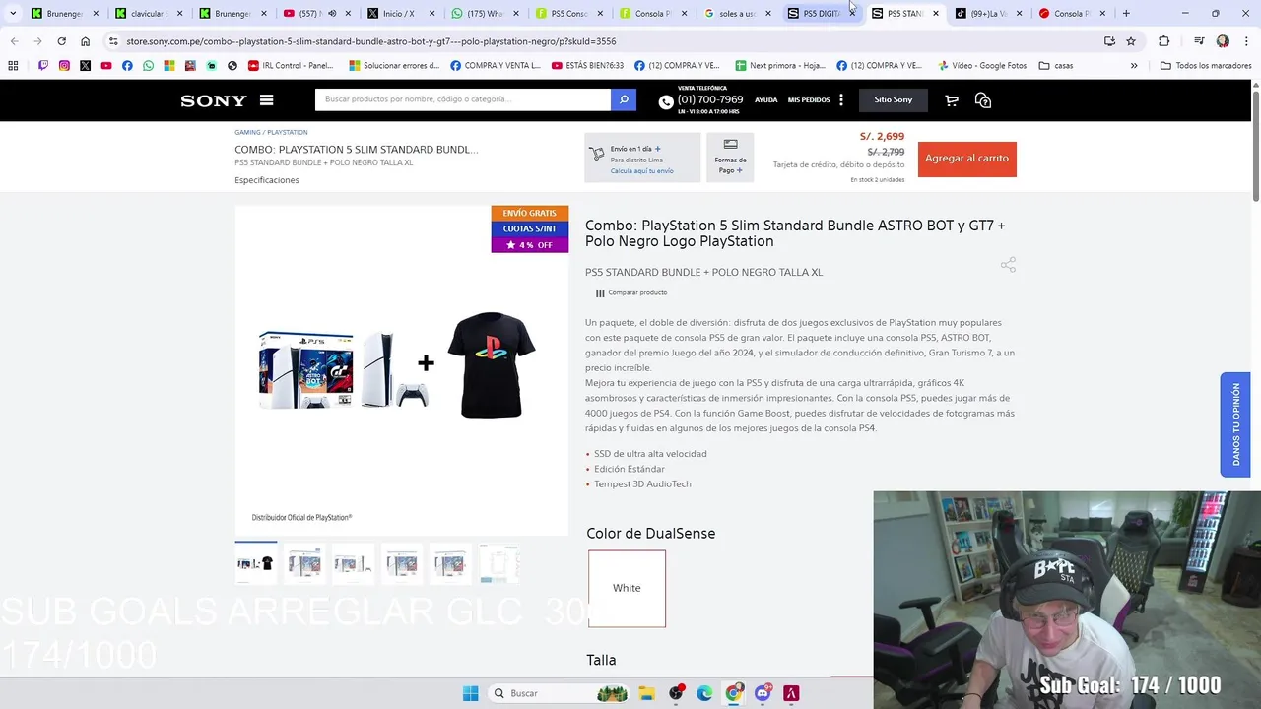The width and height of the screenshot is (1261, 709).
Task: Open the tab search dropdown arrow
Action: tap(13, 14)
